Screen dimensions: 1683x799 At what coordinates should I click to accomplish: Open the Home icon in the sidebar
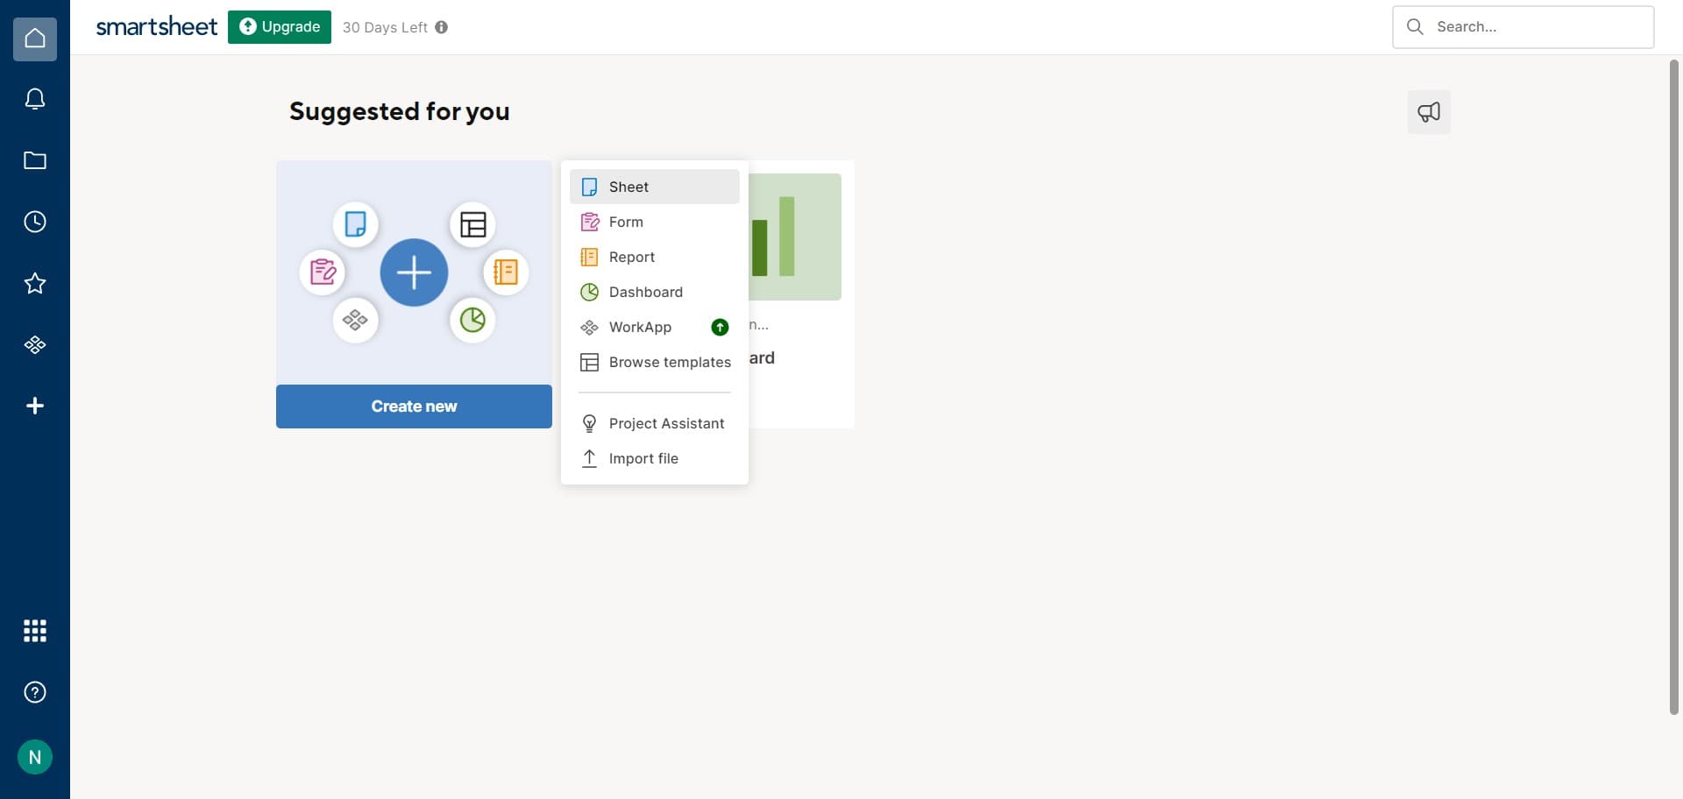click(x=34, y=38)
